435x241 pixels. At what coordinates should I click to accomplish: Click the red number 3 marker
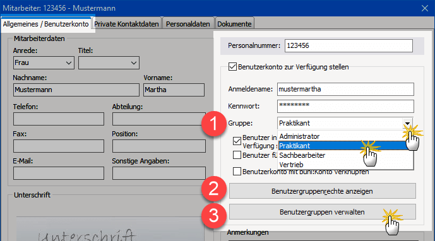(x=213, y=216)
